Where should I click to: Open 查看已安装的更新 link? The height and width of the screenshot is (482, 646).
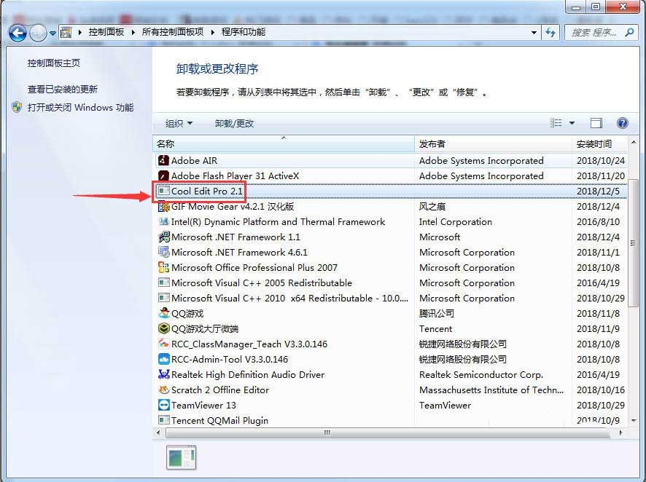pos(63,90)
